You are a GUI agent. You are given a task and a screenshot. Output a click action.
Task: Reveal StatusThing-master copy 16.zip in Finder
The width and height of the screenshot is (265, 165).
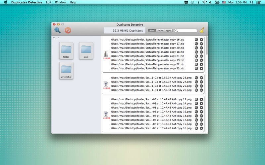(x=196, y=40)
